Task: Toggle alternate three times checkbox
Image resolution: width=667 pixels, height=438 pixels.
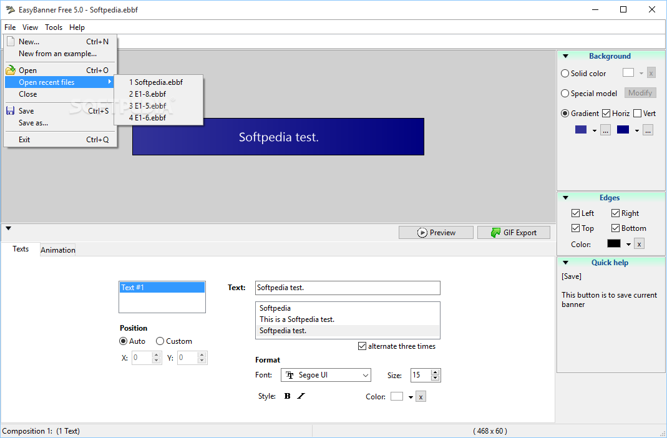Action: point(362,346)
